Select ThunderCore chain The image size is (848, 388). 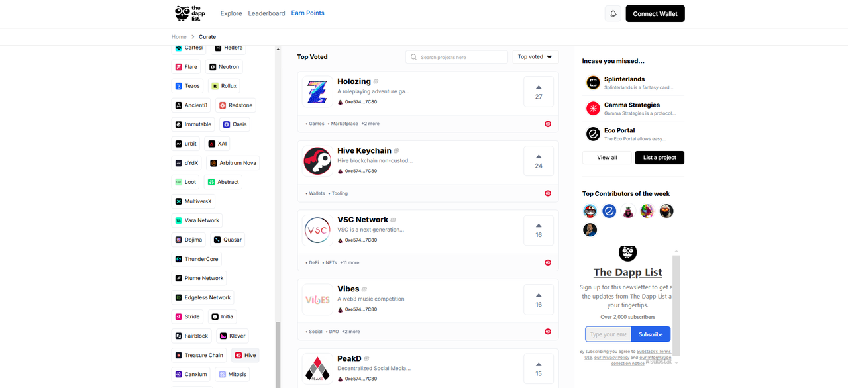tap(197, 259)
